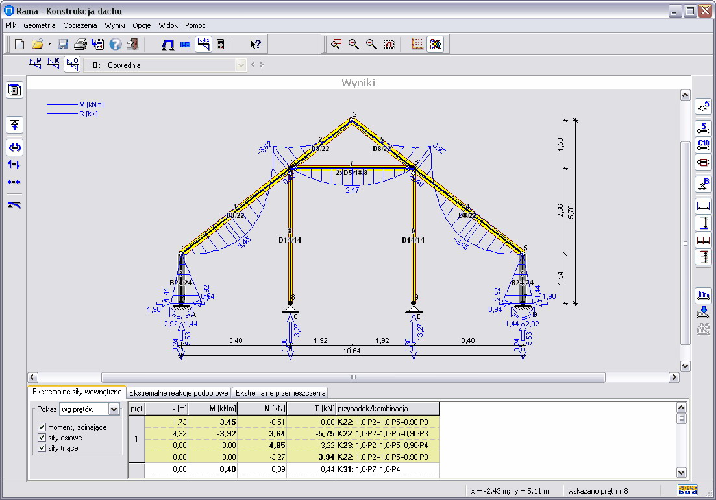Click the zoom out magnifier icon
This screenshot has height=500, width=716.
coord(371,44)
